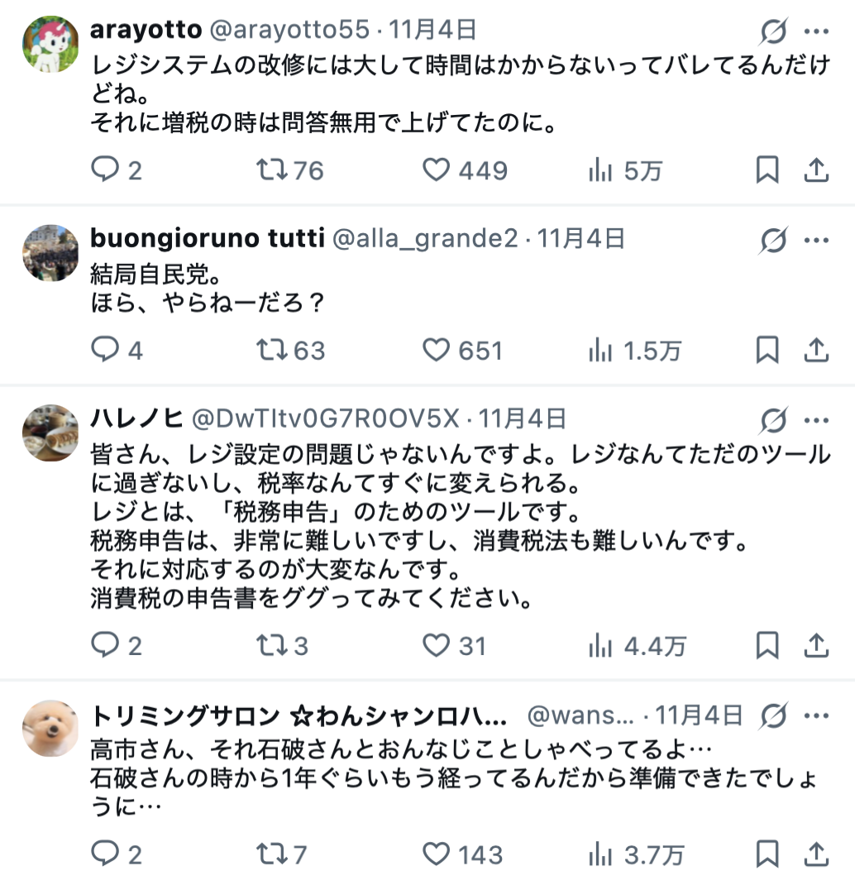
Task: Open more menu for buongioruno tutti's post
Action: click(816, 240)
